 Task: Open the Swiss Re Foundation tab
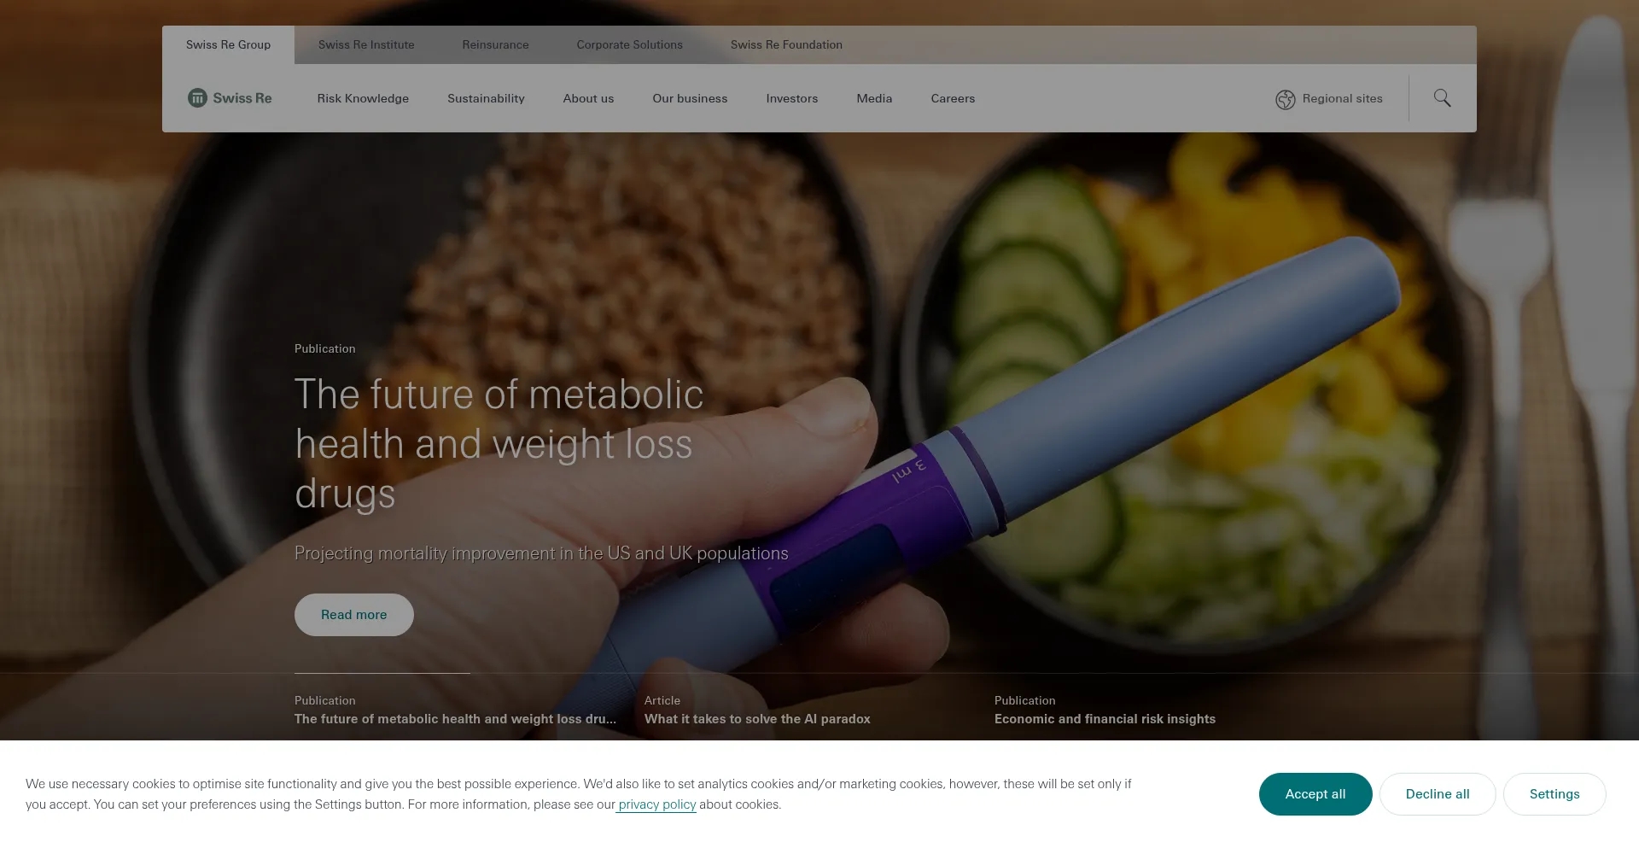786,44
